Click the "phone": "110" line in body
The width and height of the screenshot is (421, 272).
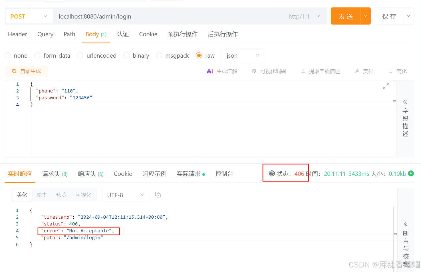[57, 91]
